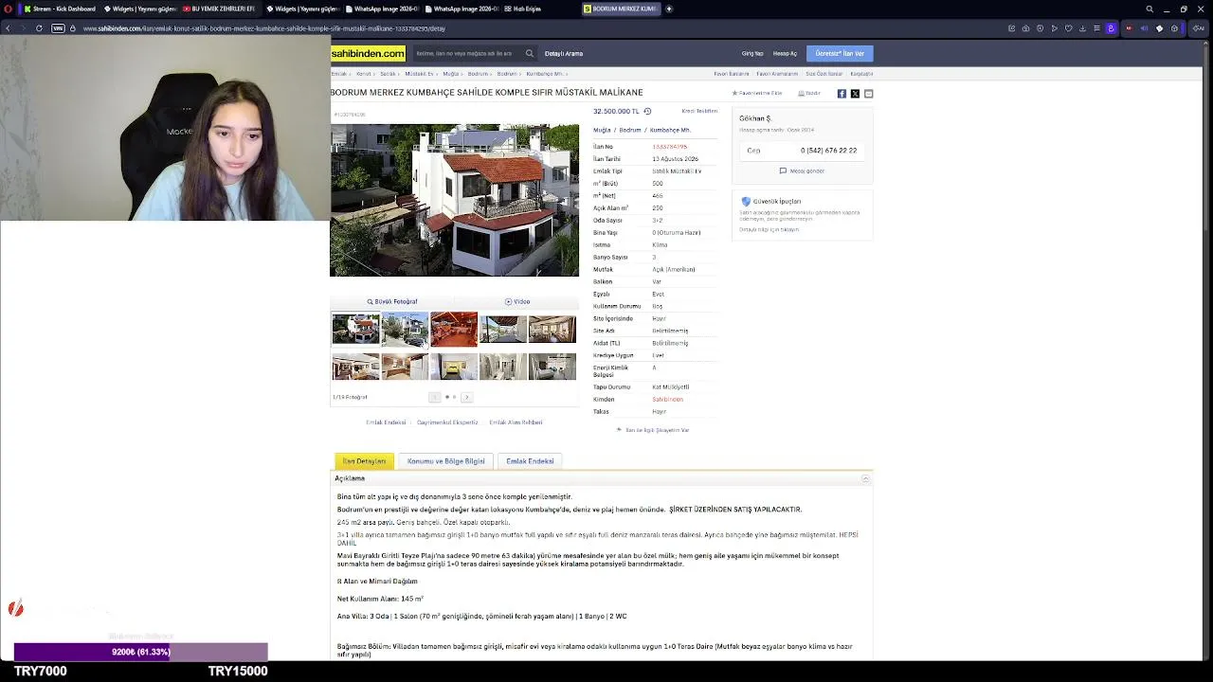
Task: Open Gayrimenkul Ekspertiz link
Action: point(447,422)
